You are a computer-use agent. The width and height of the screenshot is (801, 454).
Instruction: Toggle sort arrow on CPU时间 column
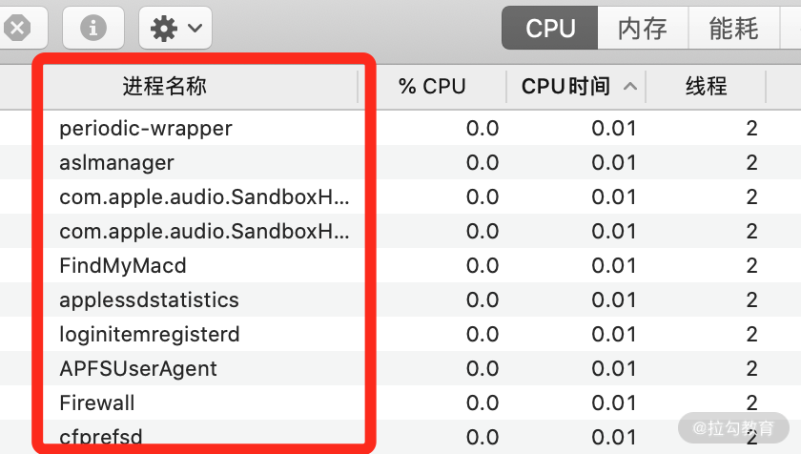click(x=629, y=87)
